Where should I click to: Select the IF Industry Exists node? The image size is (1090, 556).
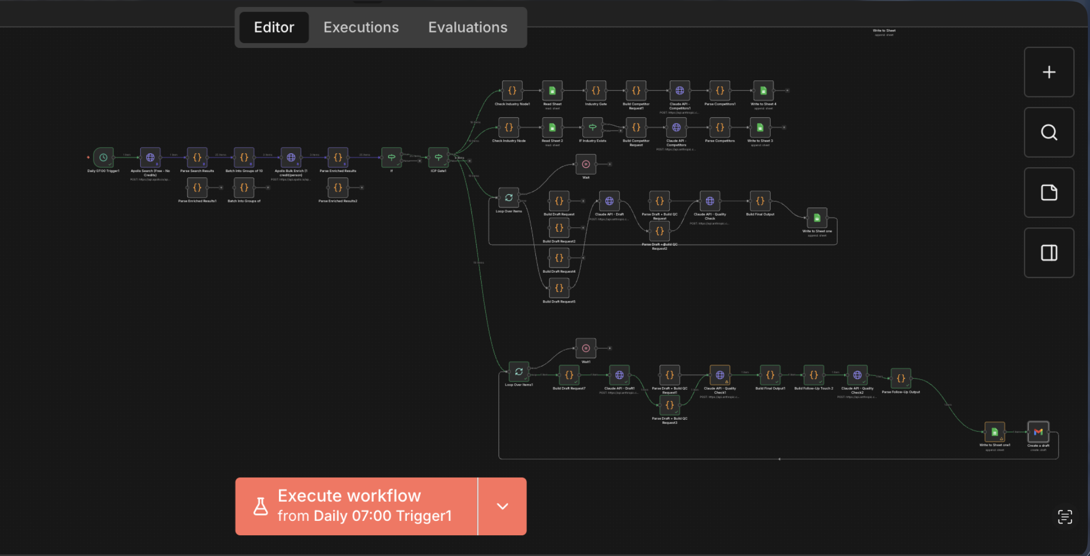tap(592, 127)
